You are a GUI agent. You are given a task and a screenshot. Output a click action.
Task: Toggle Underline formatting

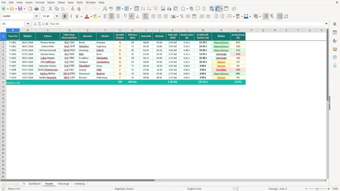77,16
